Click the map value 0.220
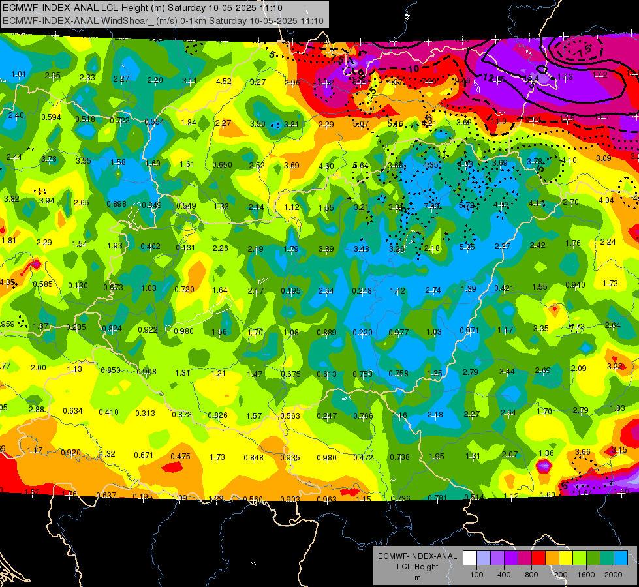Image resolution: width=639 pixels, height=587 pixels. click(363, 333)
